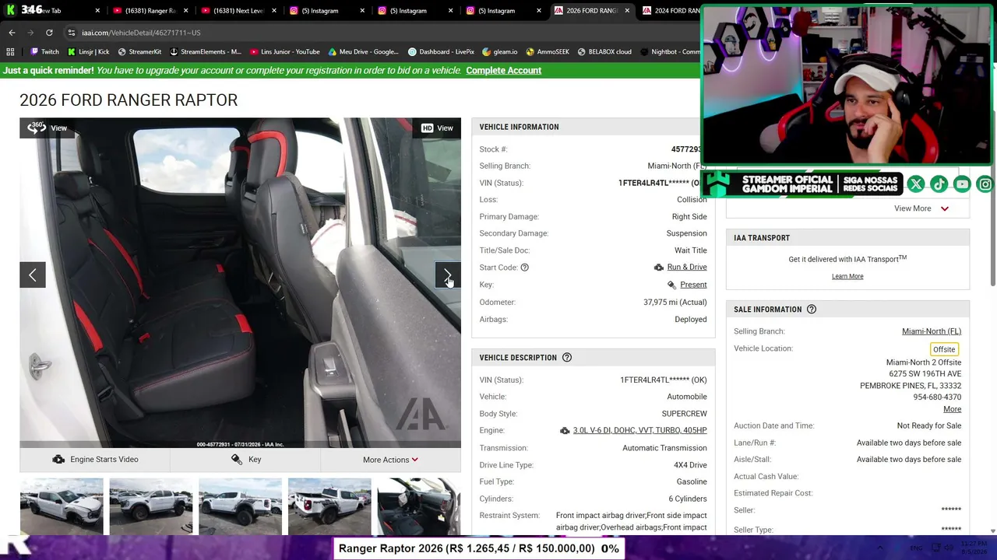This screenshot has width=997, height=560.
Task: Switch to the first Instagram tab
Action: tap(326, 11)
